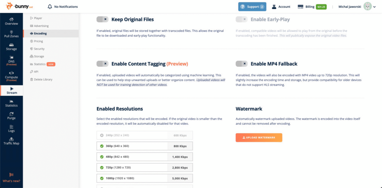This screenshot has height=188, width=382.
Task: Open the Account menu in header
Action: [281, 7]
